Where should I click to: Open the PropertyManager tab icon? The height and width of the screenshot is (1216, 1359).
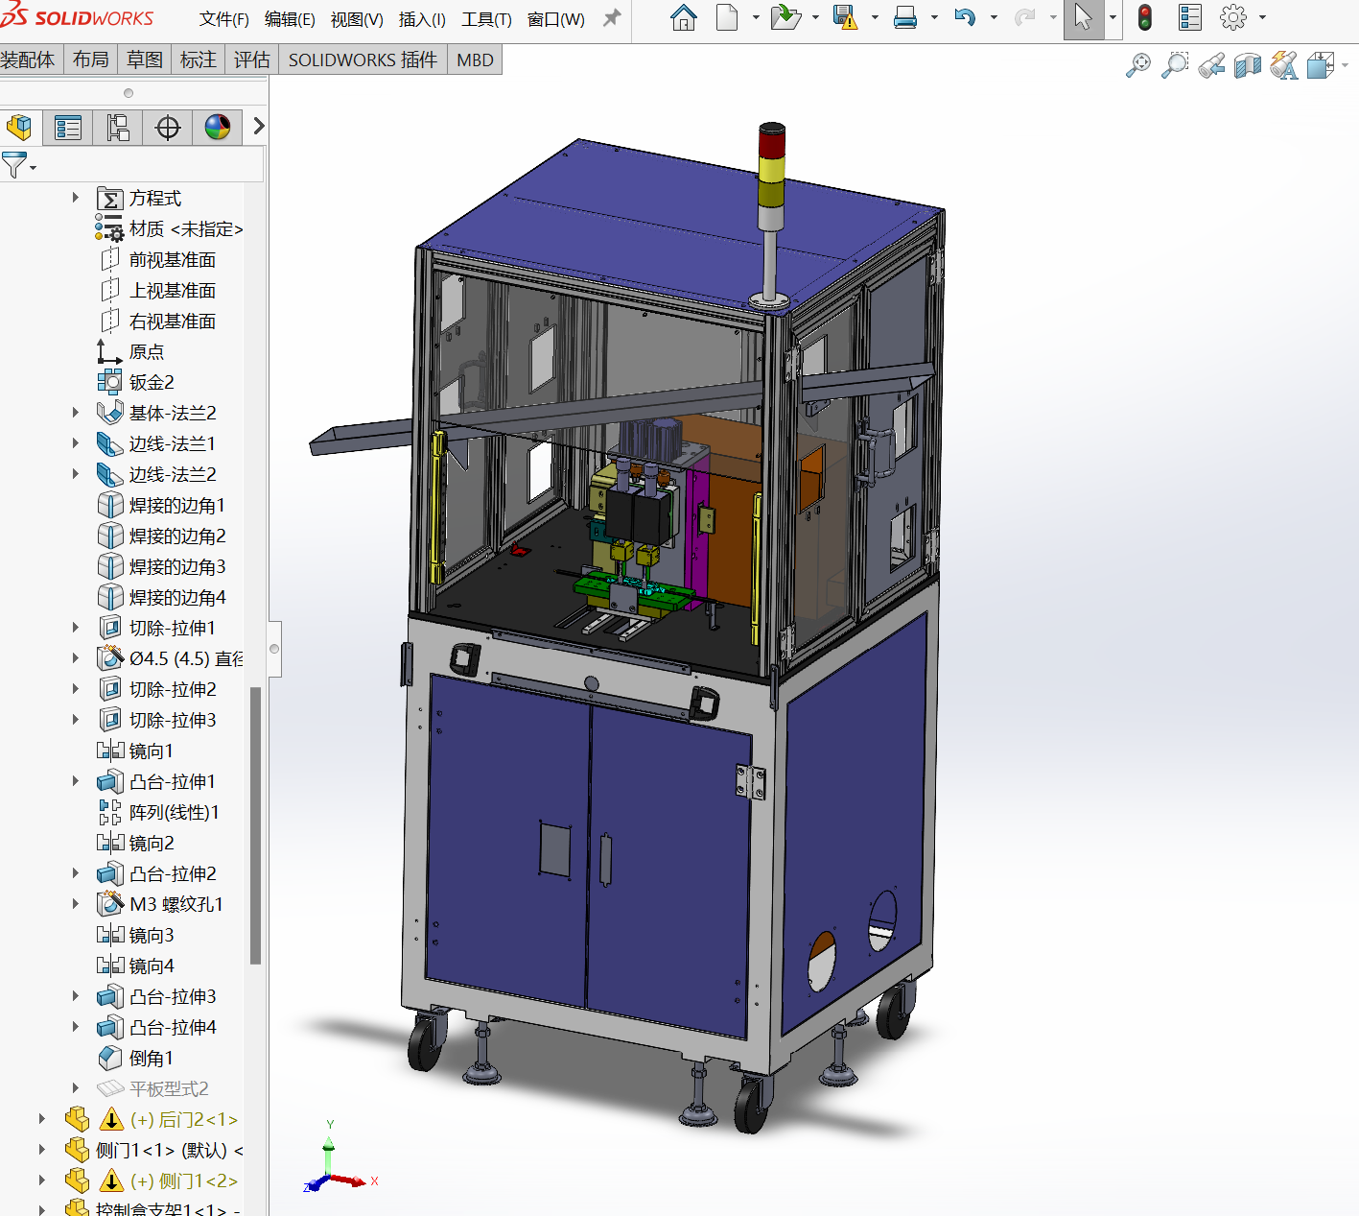click(x=68, y=128)
